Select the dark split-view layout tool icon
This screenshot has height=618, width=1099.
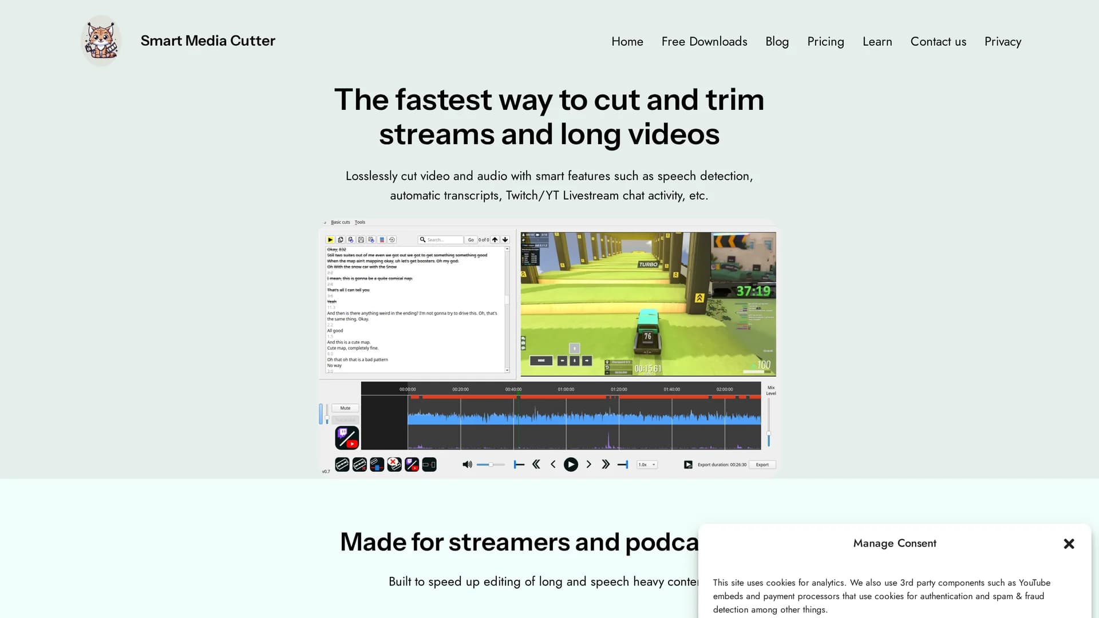click(x=429, y=465)
